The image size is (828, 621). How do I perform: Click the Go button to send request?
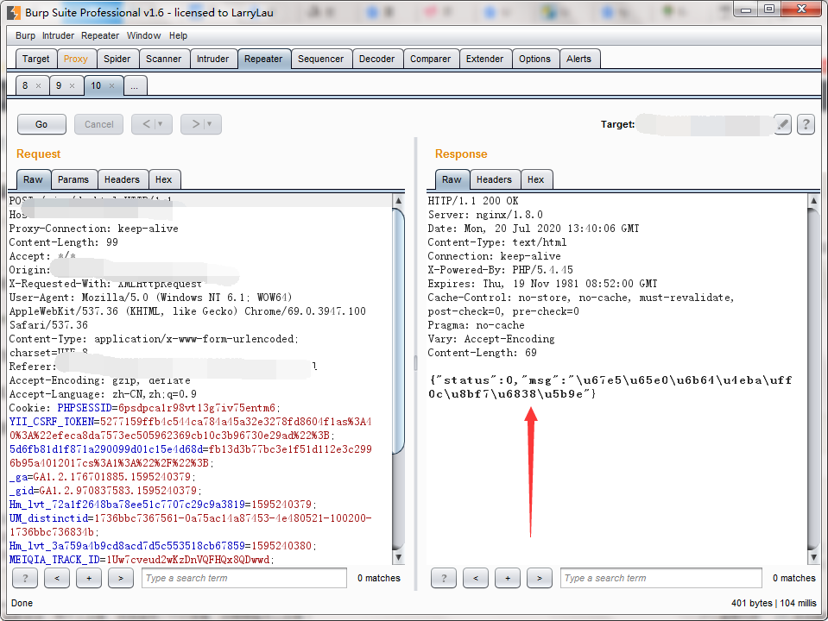pyautogui.click(x=41, y=124)
